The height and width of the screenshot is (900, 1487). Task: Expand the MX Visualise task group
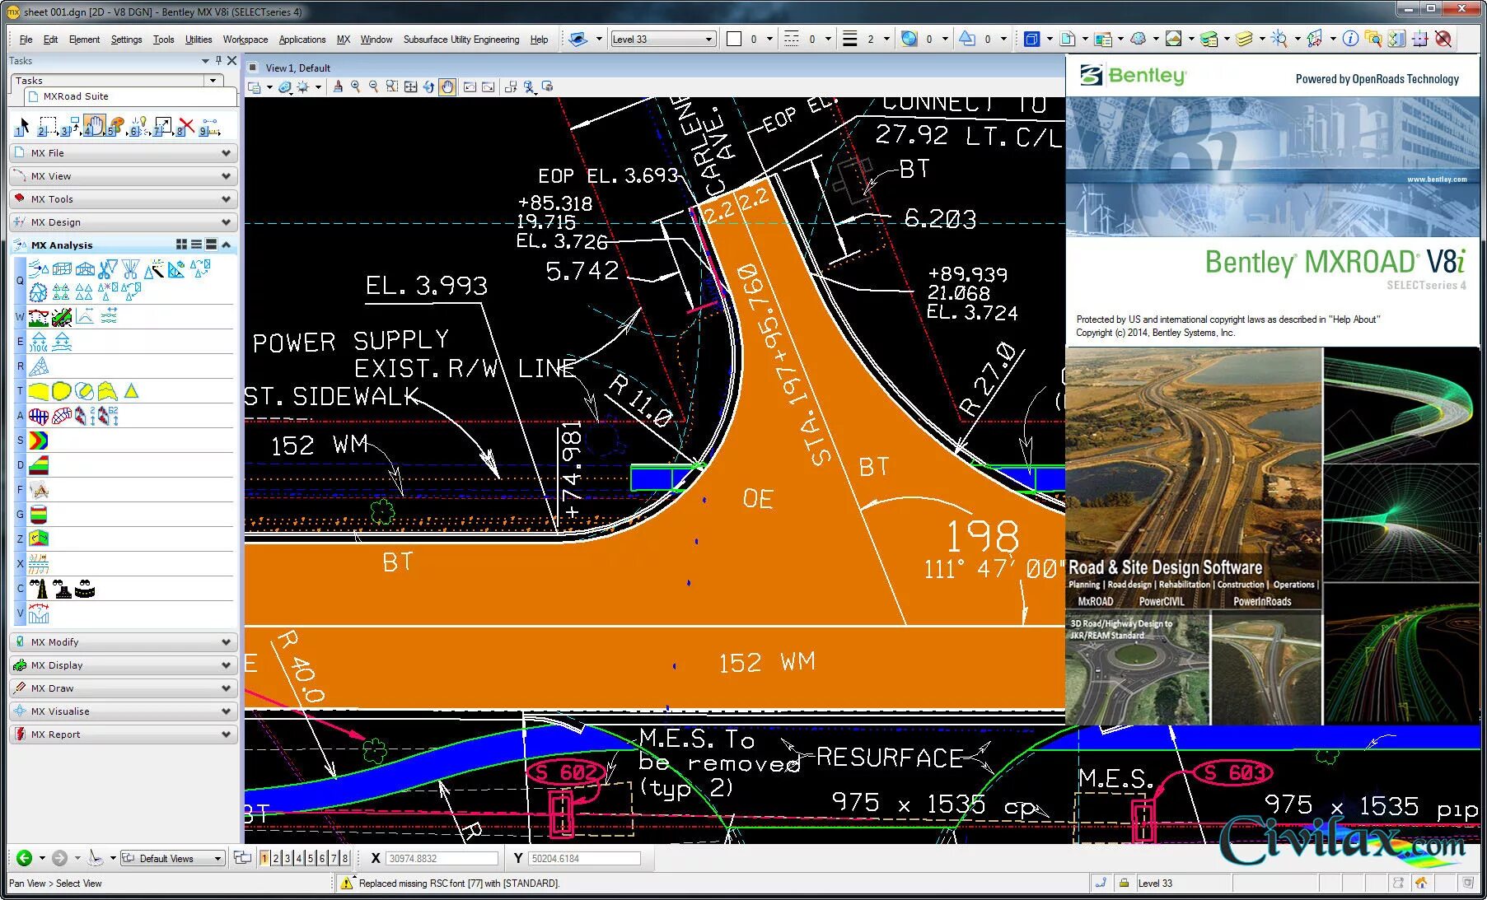124,711
